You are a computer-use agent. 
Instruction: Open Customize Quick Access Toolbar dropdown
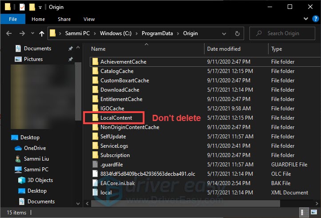pos(40,8)
